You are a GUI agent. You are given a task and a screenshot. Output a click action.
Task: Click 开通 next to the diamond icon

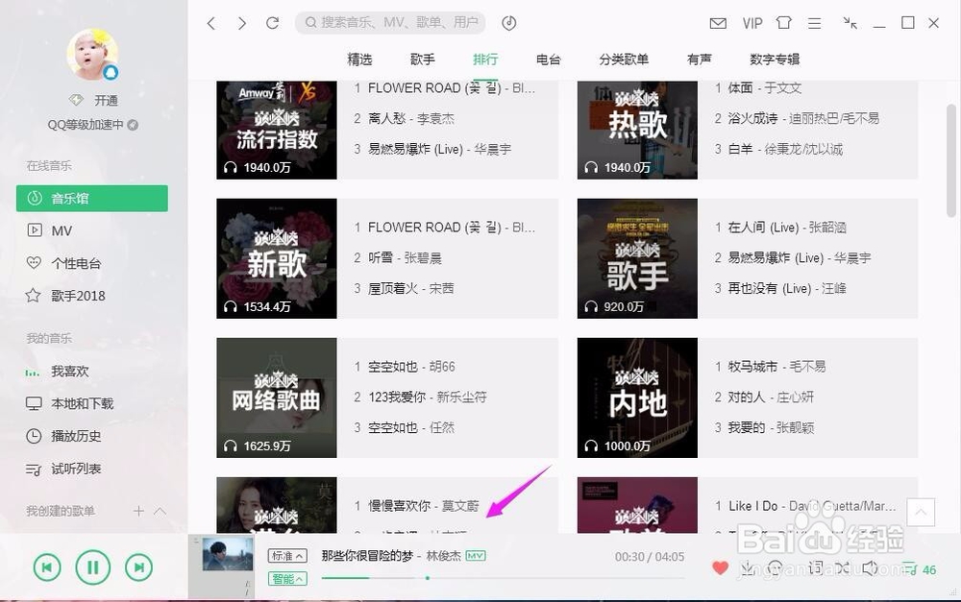(x=106, y=100)
